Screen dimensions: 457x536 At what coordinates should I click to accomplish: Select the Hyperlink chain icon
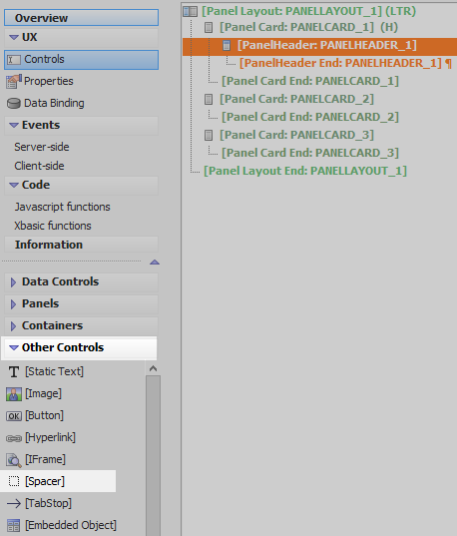click(x=14, y=438)
